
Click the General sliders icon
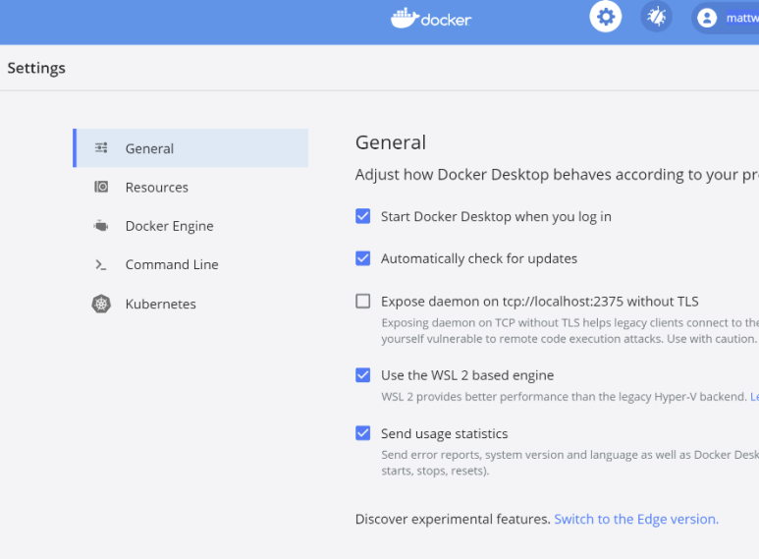[101, 147]
